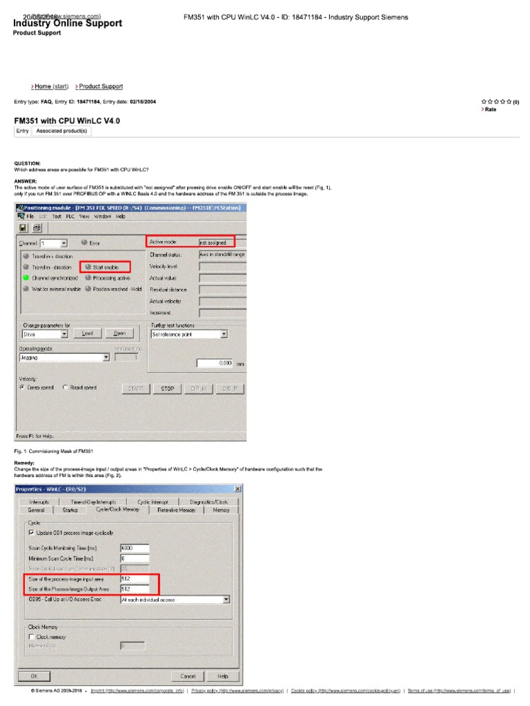Image resolution: width=530 pixels, height=706 pixels.
Task: Open the Privacy policy footer link
Action: [x=237, y=691]
